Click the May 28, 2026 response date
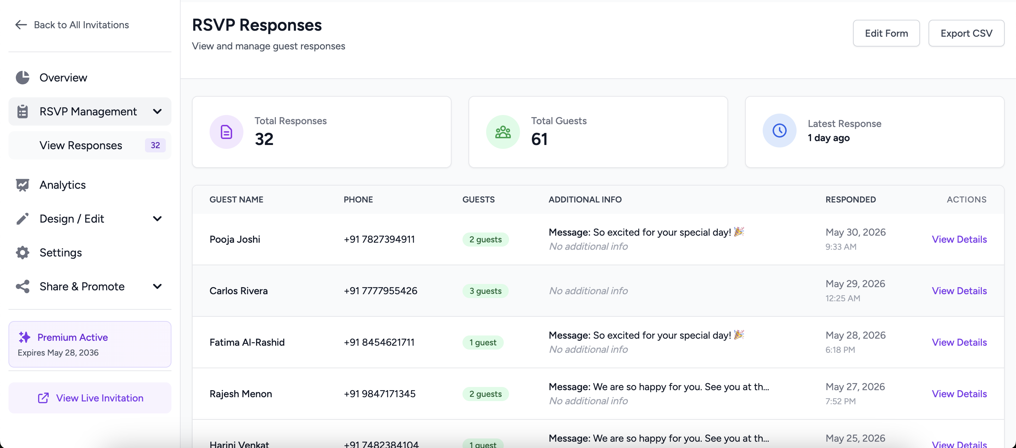 (855, 335)
